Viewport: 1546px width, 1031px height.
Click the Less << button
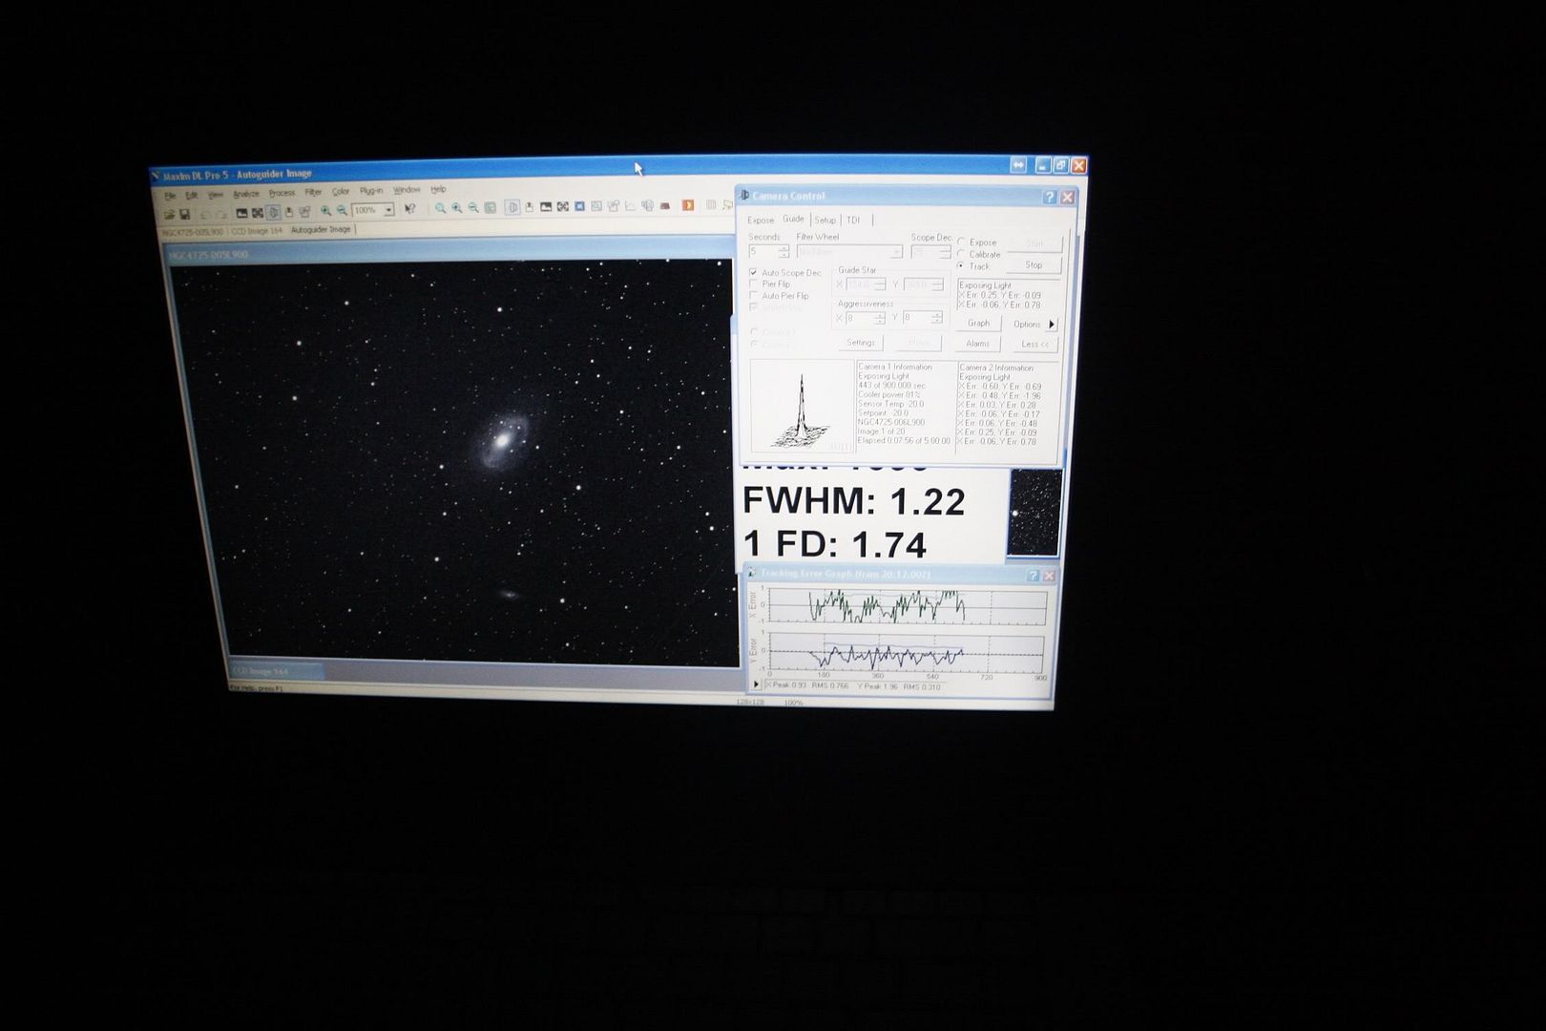pyautogui.click(x=1034, y=345)
